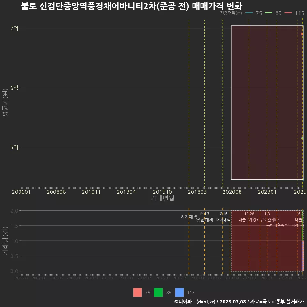Click the blue 115 legend swatch
The image size is (307, 307).
[x=179, y=293]
